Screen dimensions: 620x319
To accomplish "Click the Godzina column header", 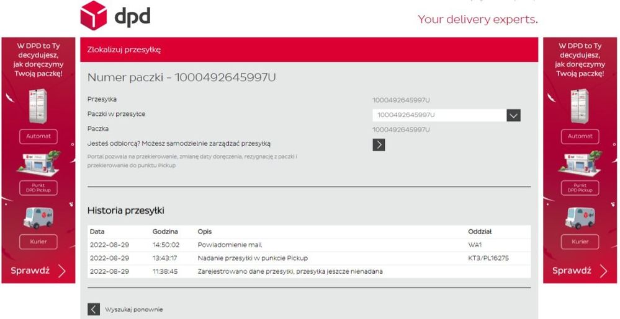I will (165, 232).
